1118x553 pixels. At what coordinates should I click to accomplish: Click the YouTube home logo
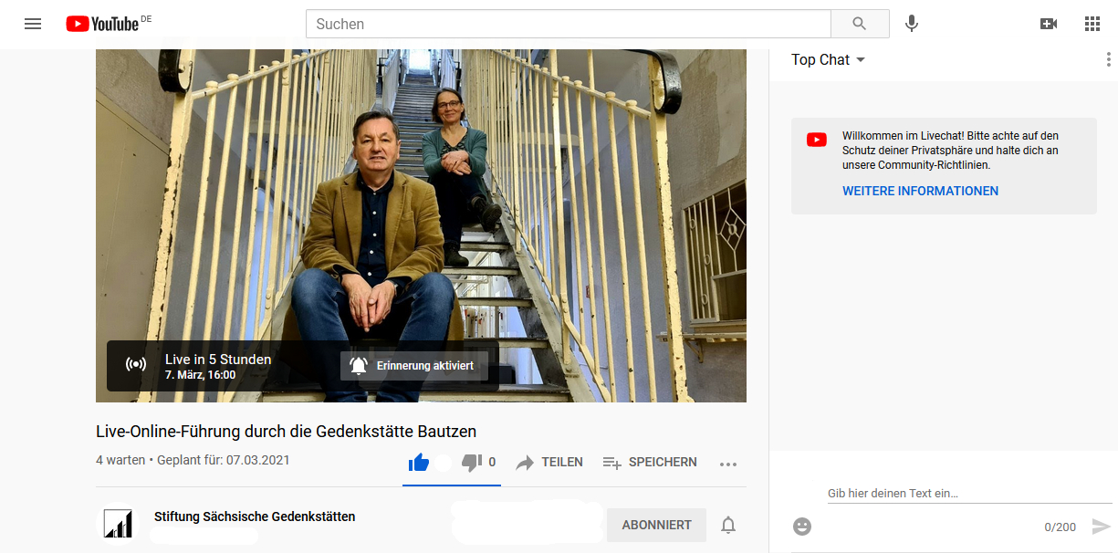102,24
